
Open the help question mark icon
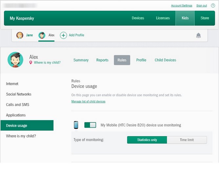click(213, 6)
